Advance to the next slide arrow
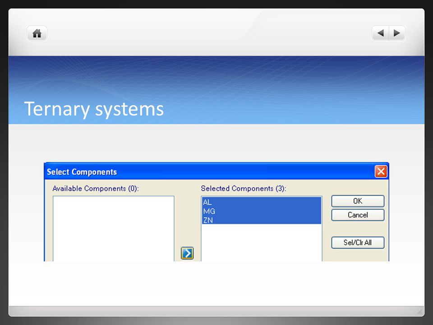The width and height of the screenshot is (433, 325). (397, 33)
